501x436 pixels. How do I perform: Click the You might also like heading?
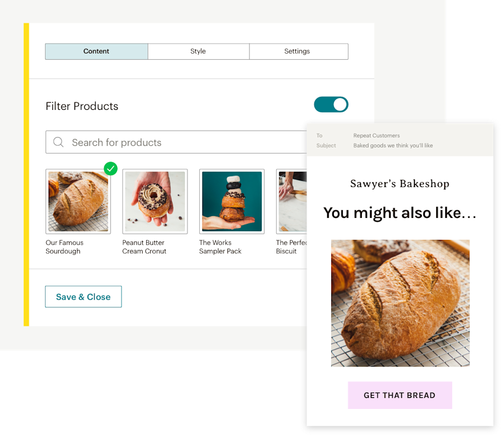[x=400, y=213]
